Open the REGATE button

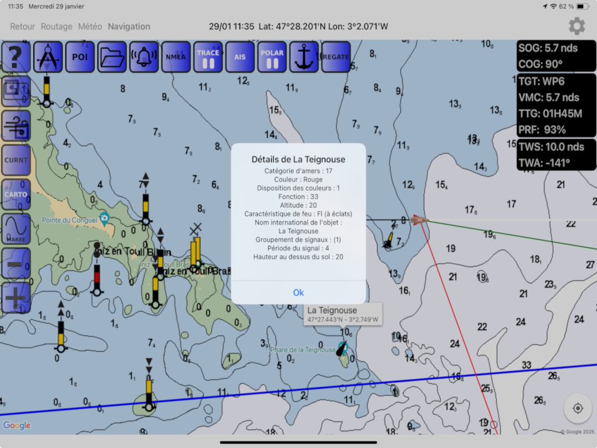pos(336,57)
